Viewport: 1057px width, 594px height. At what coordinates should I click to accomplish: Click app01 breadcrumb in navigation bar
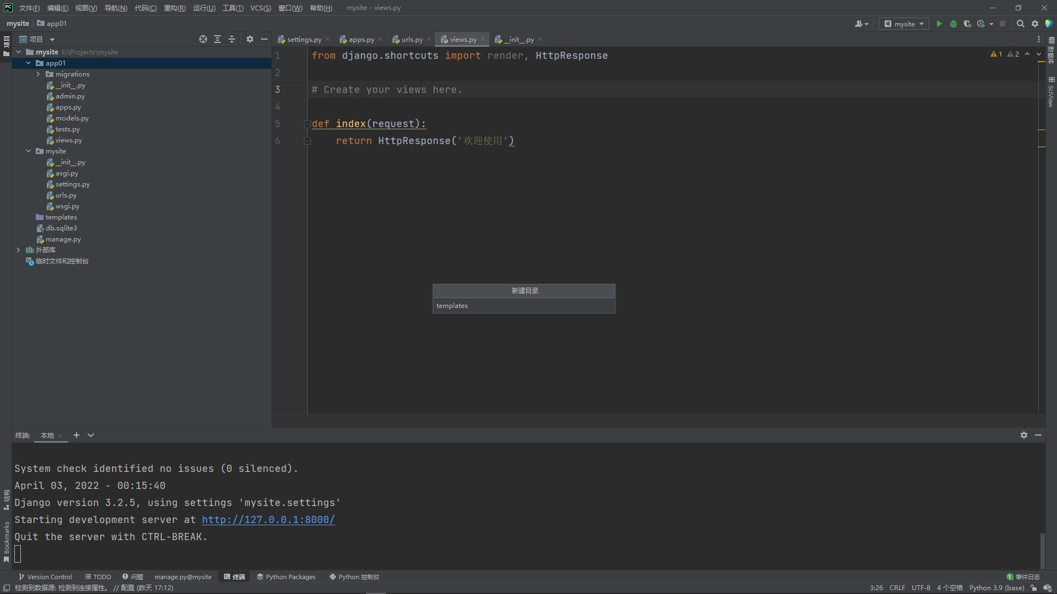coord(52,24)
